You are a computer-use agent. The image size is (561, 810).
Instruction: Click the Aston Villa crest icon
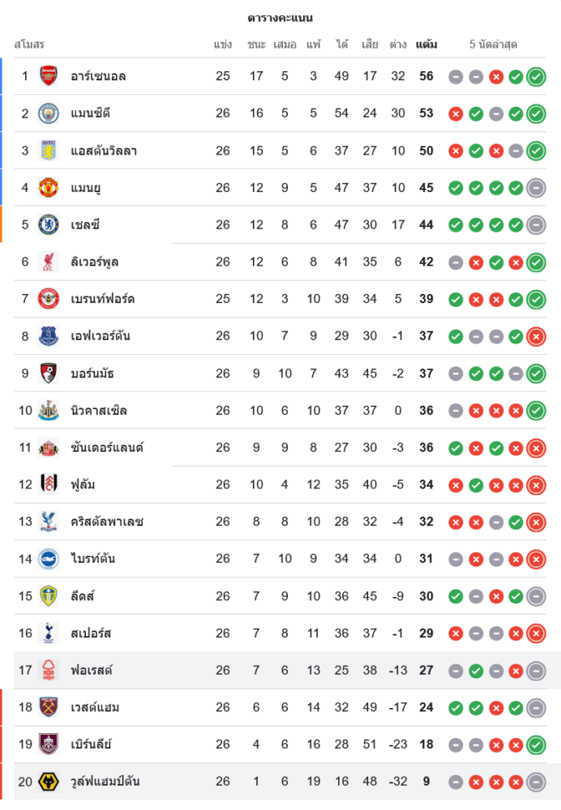[49, 151]
